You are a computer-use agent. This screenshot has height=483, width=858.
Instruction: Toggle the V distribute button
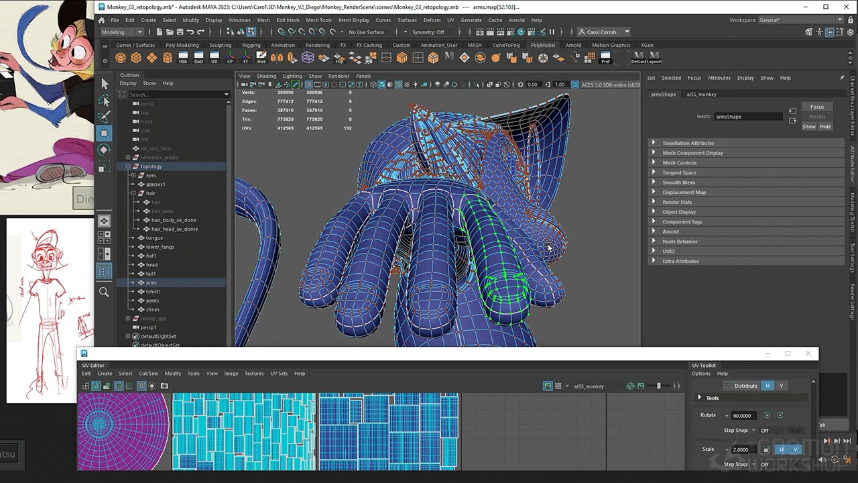781,386
